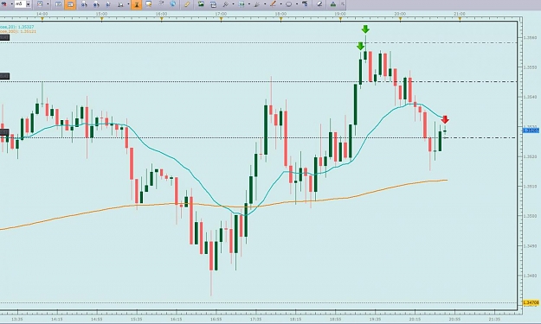This screenshot has width=541, height=324.
Task: Click the 1.3480 price scale label
Action: tap(530, 276)
